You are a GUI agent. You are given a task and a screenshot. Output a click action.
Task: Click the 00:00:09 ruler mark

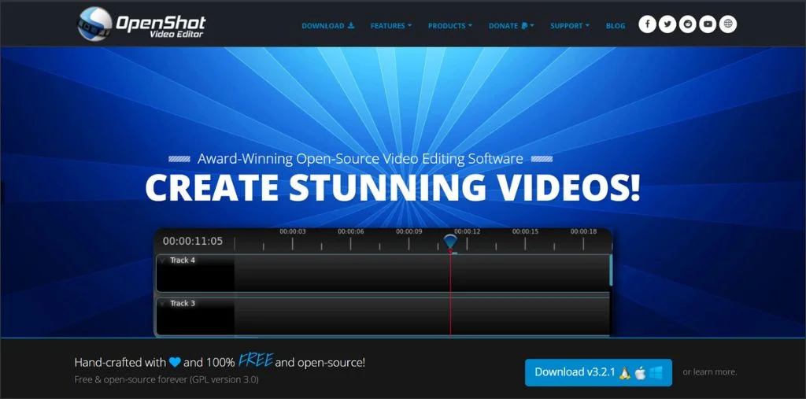click(x=409, y=232)
